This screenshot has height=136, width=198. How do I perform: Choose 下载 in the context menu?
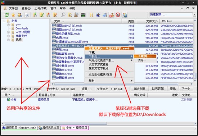coord(109,53)
